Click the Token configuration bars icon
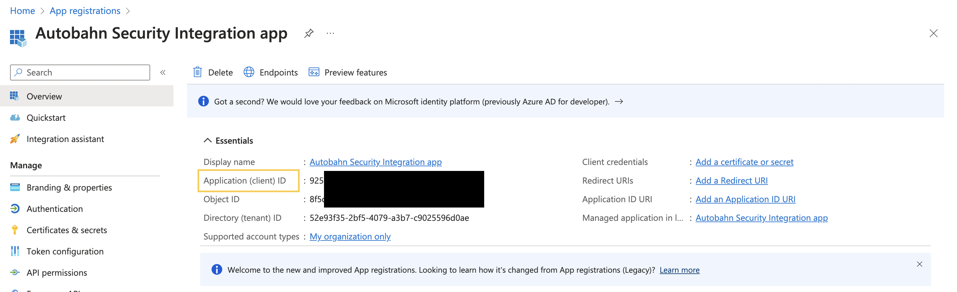 pos(15,251)
